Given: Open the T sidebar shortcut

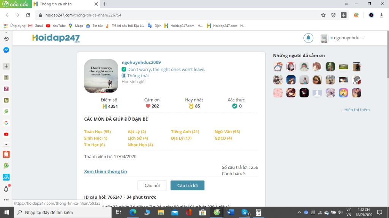Looking at the screenshot, I should click(x=6, y=78).
